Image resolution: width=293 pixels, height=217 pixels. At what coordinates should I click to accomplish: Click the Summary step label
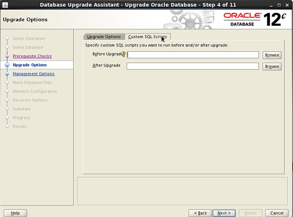point(22,109)
